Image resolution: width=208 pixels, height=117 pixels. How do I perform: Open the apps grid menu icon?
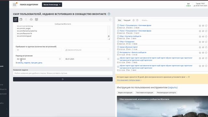pyautogui.click(x=14, y=5)
